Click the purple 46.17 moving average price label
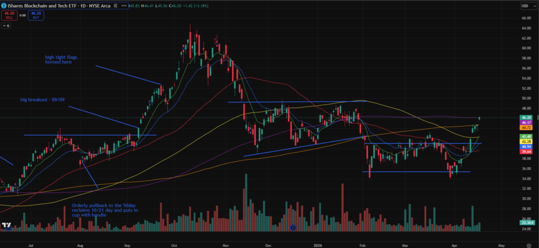 pyautogui.click(x=525, y=122)
